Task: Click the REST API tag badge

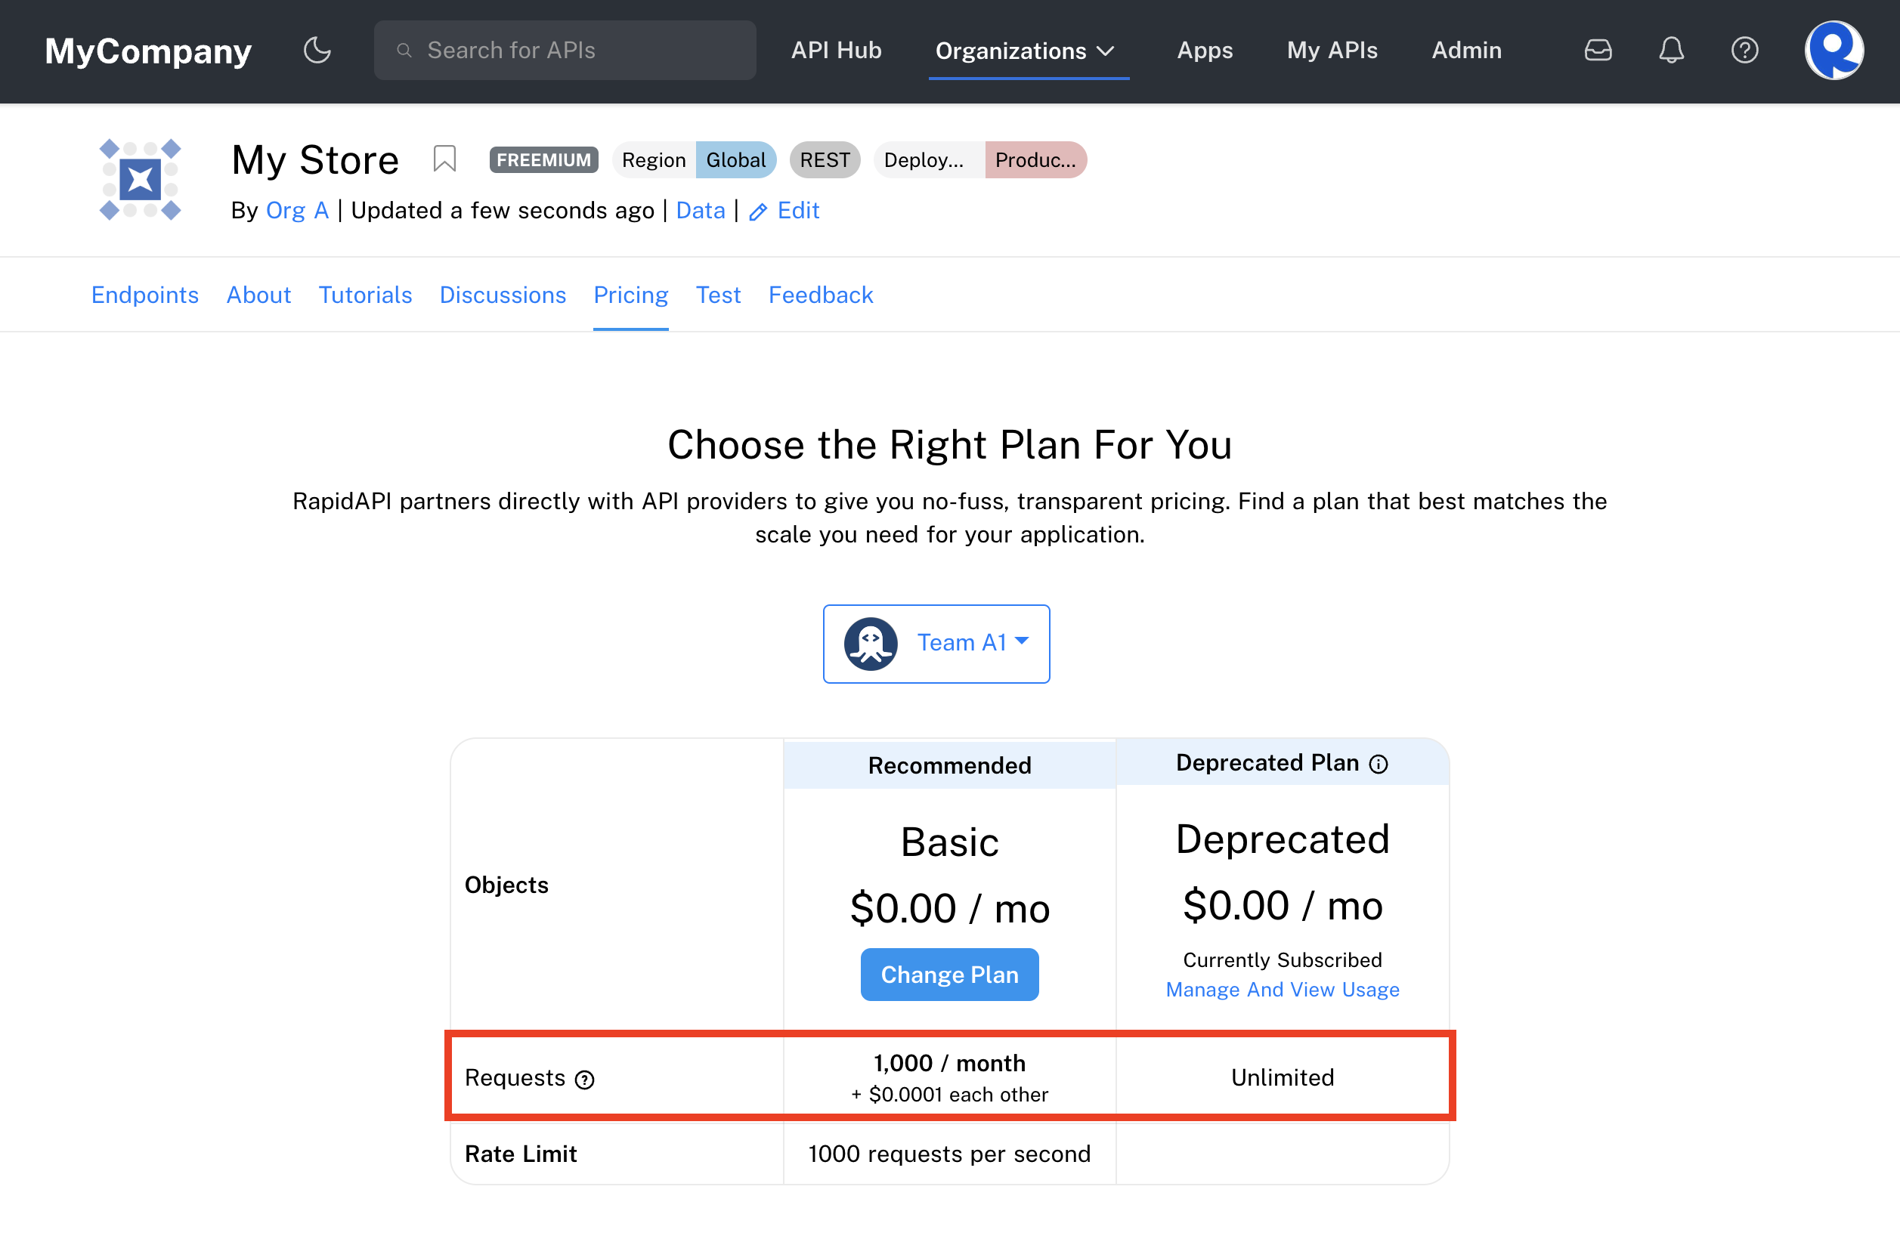Action: click(824, 159)
